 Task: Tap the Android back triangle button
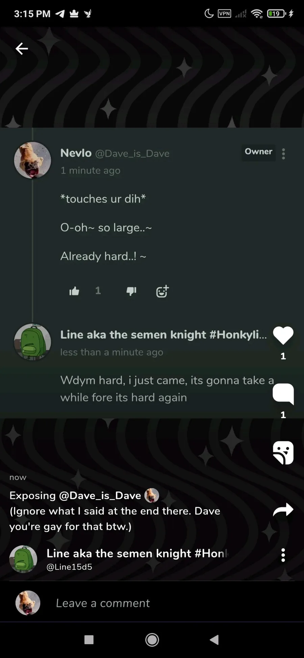[x=214, y=639]
